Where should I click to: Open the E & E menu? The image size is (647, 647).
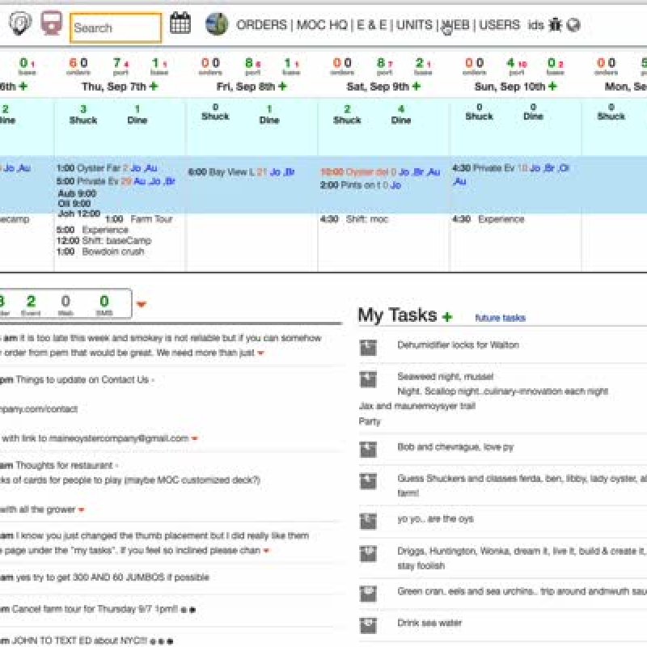(x=372, y=25)
